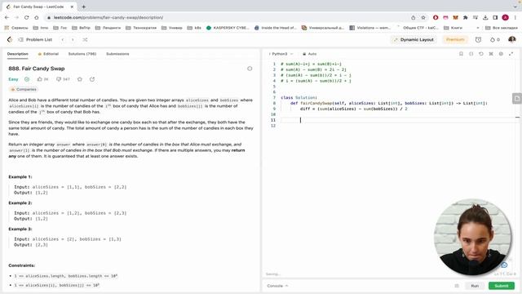Image resolution: width=522 pixels, height=294 pixels.
Task: Reload the page in the browser
Action: click(26, 17)
